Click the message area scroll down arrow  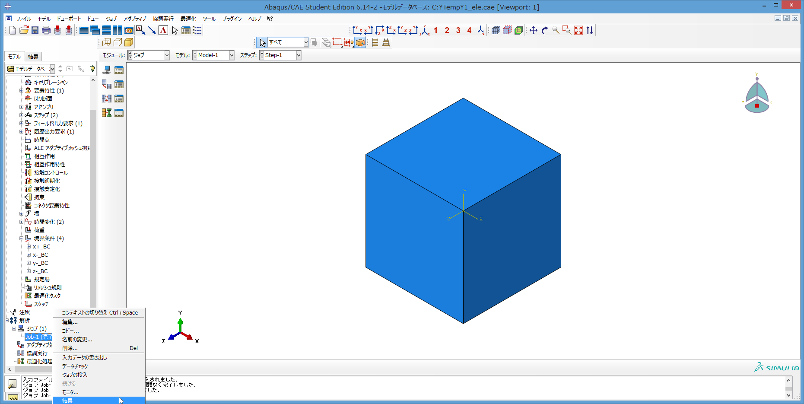point(788,395)
